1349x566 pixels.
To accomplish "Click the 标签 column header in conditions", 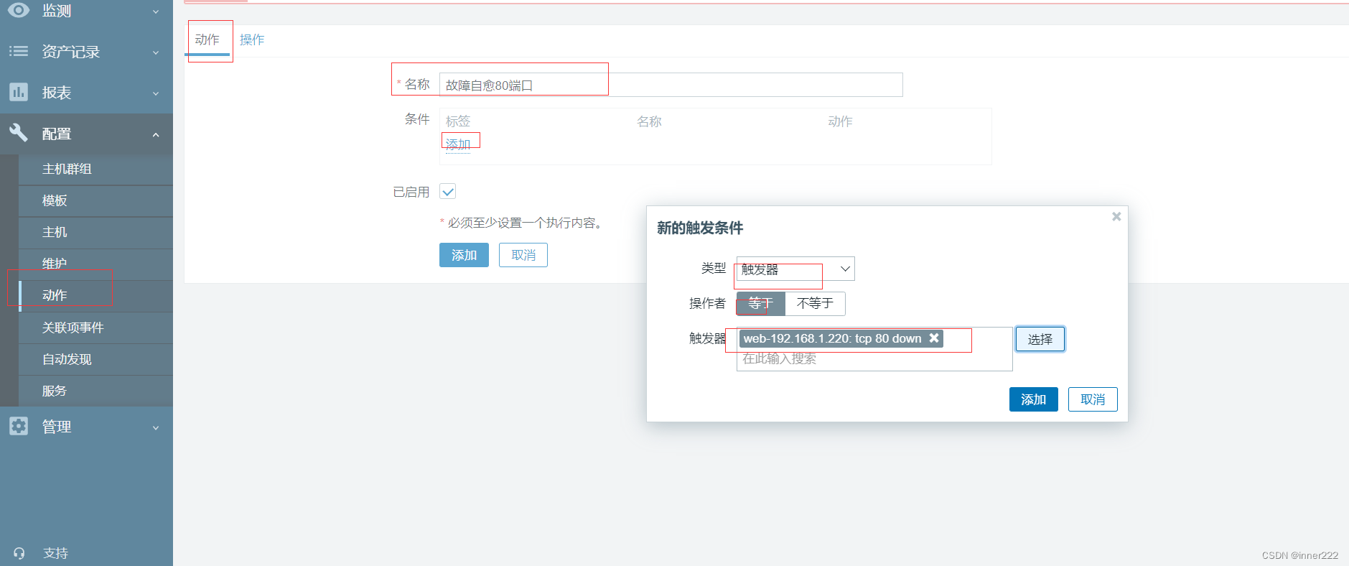I will pyautogui.click(x=458, y=121).
